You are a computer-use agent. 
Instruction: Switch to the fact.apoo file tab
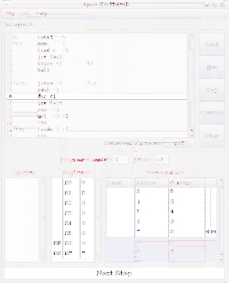pyautogui.click(x=18, y=25)
